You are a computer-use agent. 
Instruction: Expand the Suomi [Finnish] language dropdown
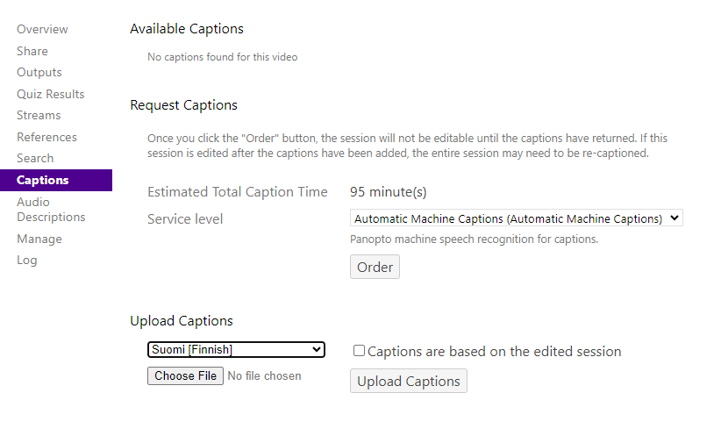coord(236,350)
